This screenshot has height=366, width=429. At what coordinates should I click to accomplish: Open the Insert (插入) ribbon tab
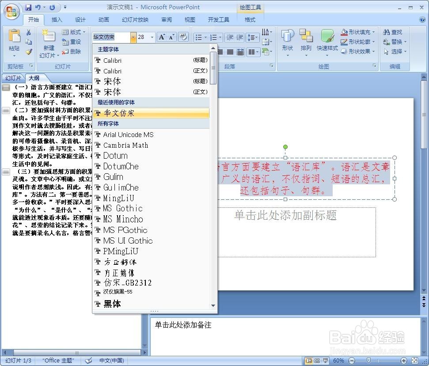click(57, 20)
